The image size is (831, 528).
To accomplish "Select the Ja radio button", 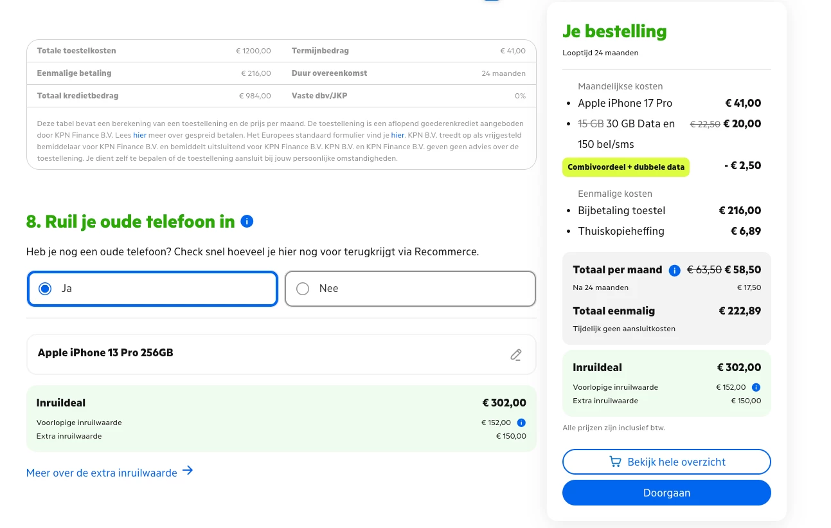I will pyautogui.click(x=45, y=289).
